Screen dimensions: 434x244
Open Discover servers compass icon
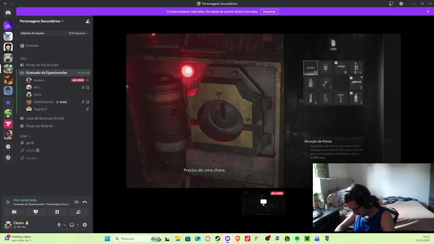click(x=8, y=158)
